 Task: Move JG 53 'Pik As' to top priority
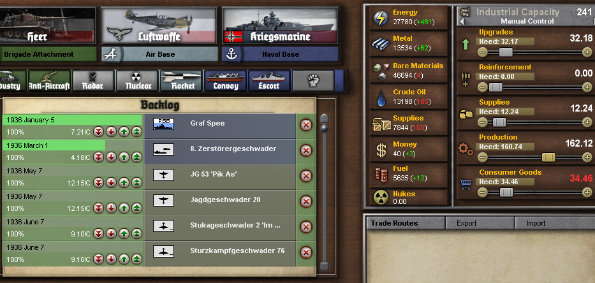(x=137, y=183)
